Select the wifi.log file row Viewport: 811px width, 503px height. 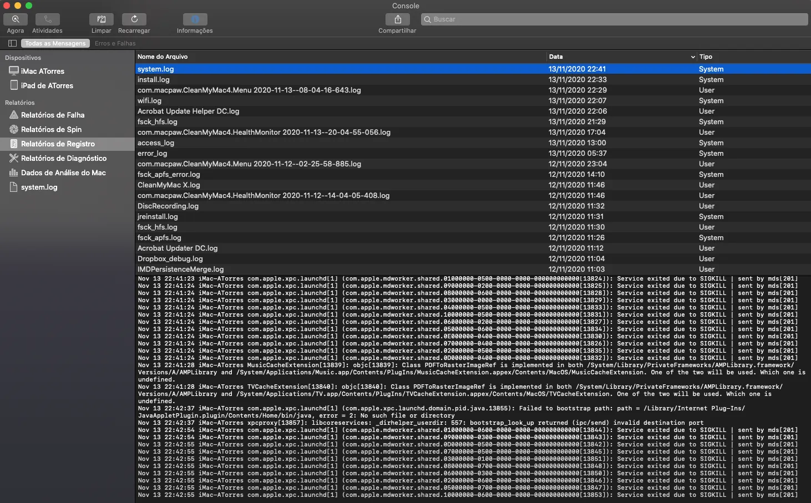(x=150, y=100)
